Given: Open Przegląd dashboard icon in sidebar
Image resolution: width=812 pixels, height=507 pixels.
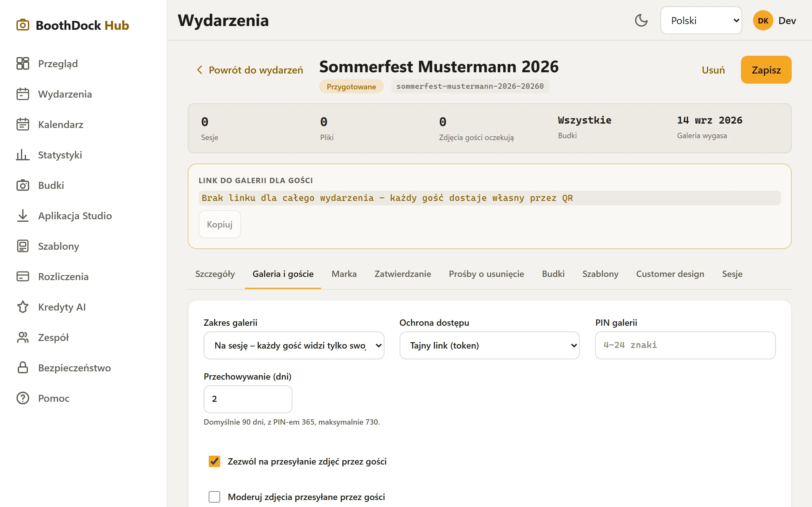Looking at the screenshot, I should coord(23,63).
